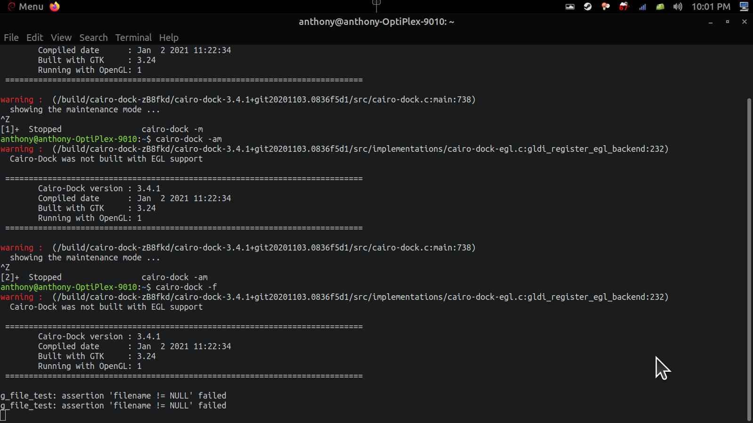
Task: Click the green tray applet icon
Action: point(660,7)
